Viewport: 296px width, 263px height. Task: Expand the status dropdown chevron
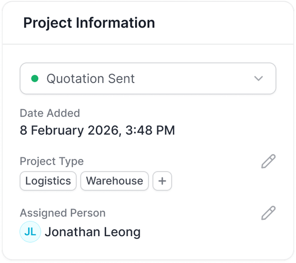click(259, 79)
